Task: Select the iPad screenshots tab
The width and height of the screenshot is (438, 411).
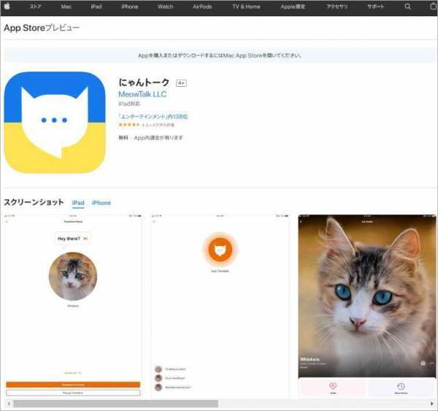Action: click(x=78, y=203)
